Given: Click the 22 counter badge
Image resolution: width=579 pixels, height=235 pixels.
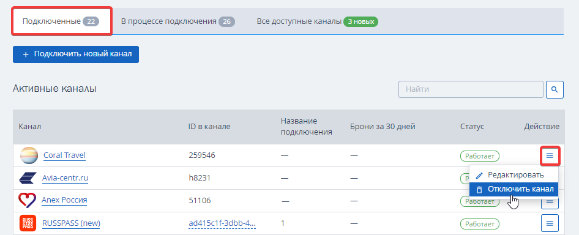Looking at the screenshot, I should point(91,21).
